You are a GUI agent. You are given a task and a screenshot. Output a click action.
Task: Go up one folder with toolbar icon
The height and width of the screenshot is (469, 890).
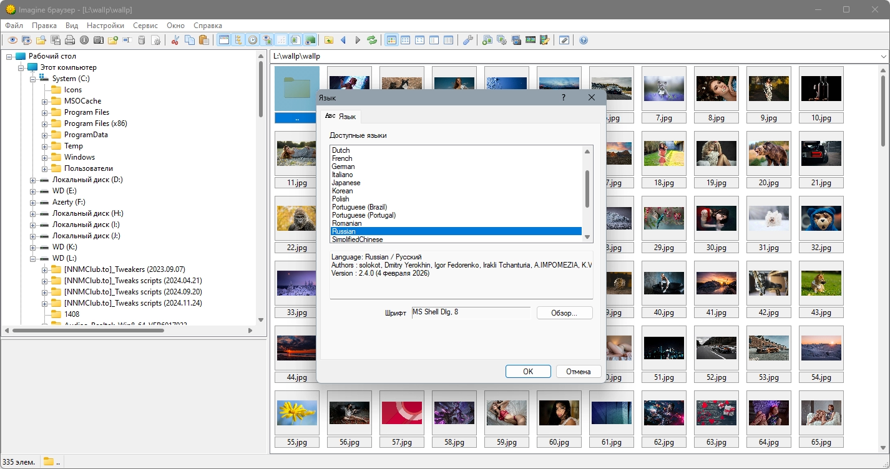pos(329,40)
